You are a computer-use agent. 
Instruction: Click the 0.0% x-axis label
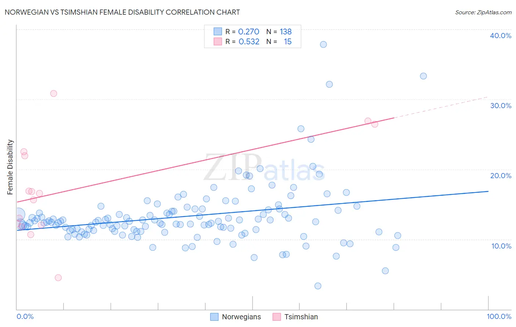click(25, 316)
